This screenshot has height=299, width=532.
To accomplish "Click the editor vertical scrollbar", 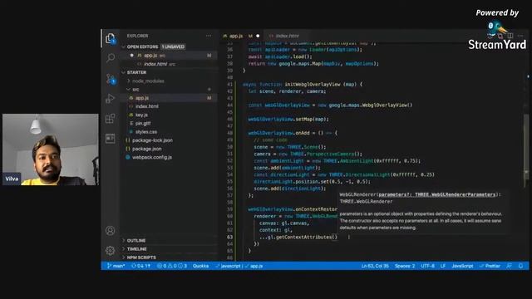I will pyautogui.click(x=526, y=151).
